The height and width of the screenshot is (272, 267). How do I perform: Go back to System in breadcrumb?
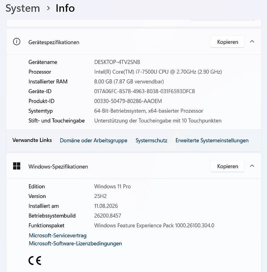(x=23, y=8)
